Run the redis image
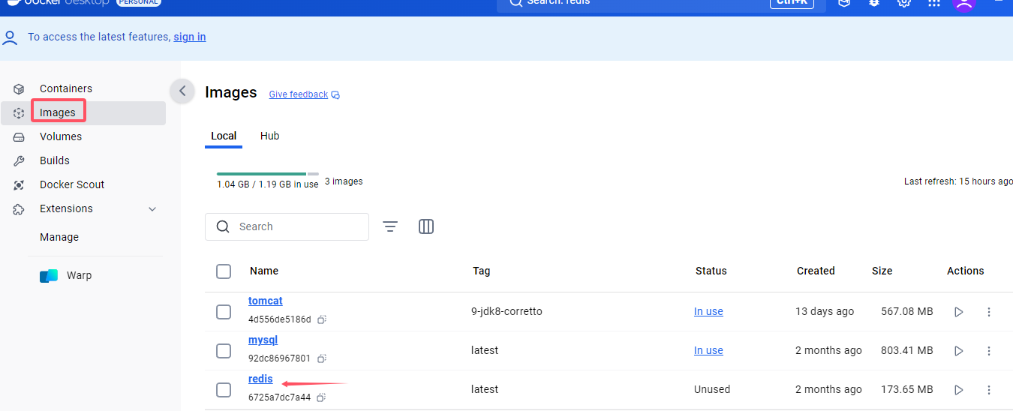Image resolution: width=1013 pixels, height=411 pixels. pyautogui.click(x=958, y=389)
